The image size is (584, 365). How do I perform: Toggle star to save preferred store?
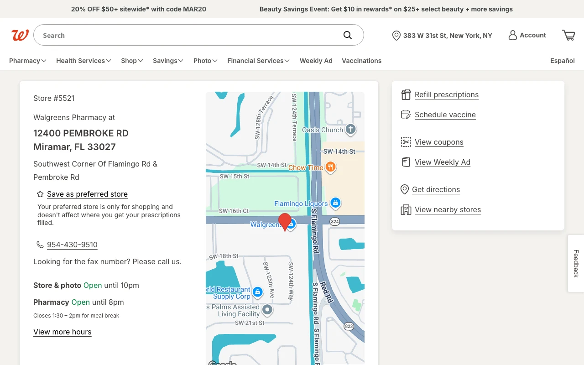coord(40,194)
